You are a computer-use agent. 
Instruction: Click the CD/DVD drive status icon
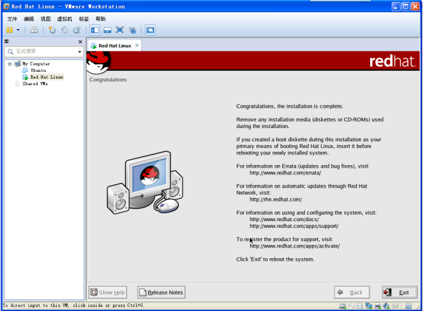(352, 306)
